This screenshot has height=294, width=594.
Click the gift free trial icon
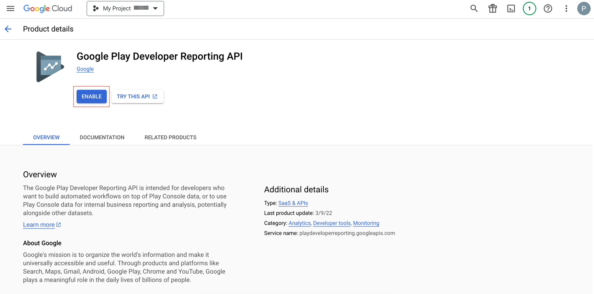point(493,9)
